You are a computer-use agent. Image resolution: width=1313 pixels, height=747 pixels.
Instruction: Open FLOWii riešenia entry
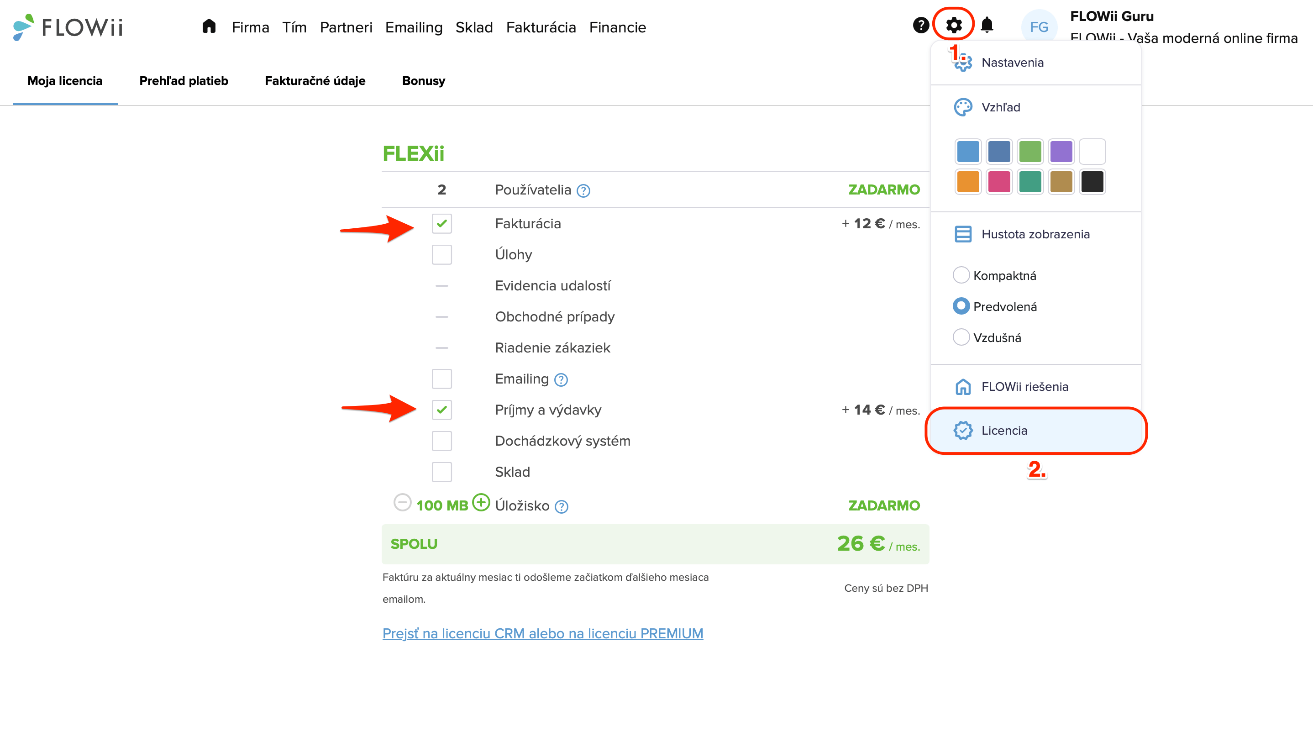1035,386
